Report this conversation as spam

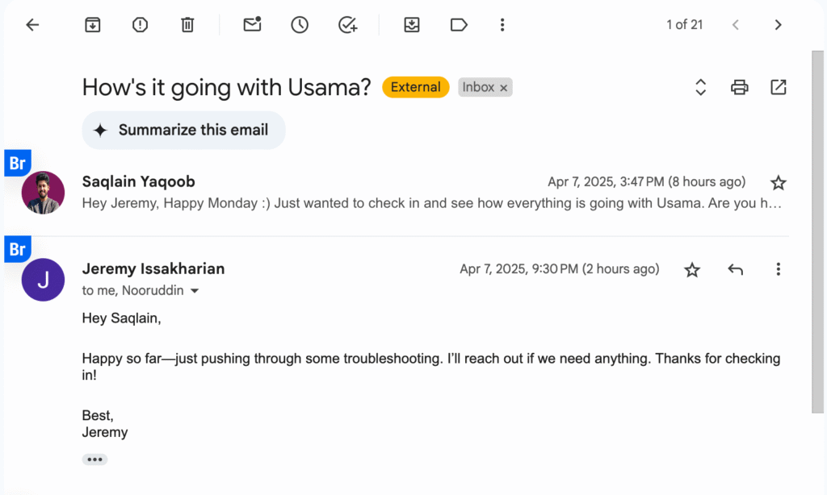coord(141,25)
